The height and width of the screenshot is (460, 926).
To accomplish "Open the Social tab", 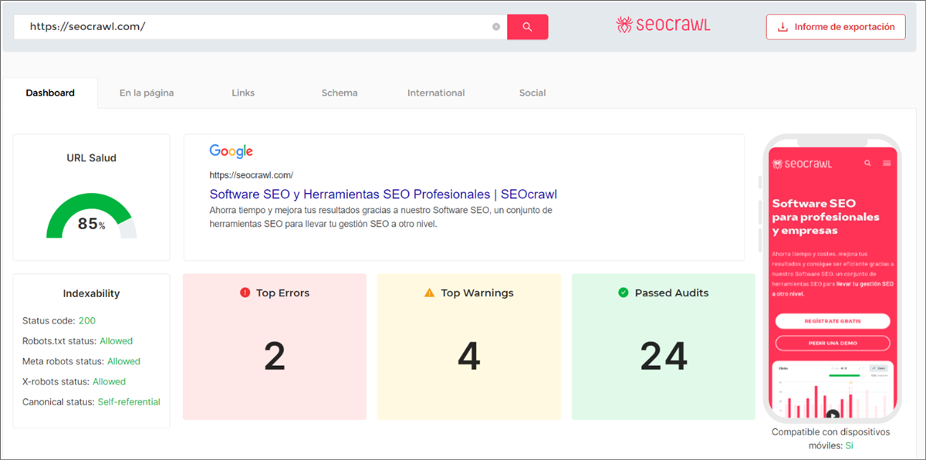I will point(532,92).
